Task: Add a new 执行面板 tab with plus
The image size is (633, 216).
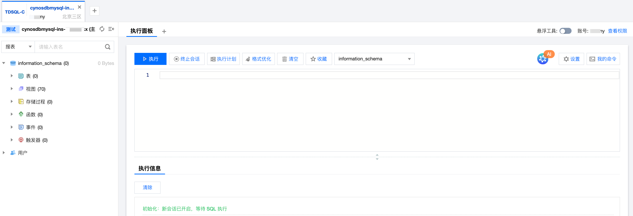Action: 164,31
